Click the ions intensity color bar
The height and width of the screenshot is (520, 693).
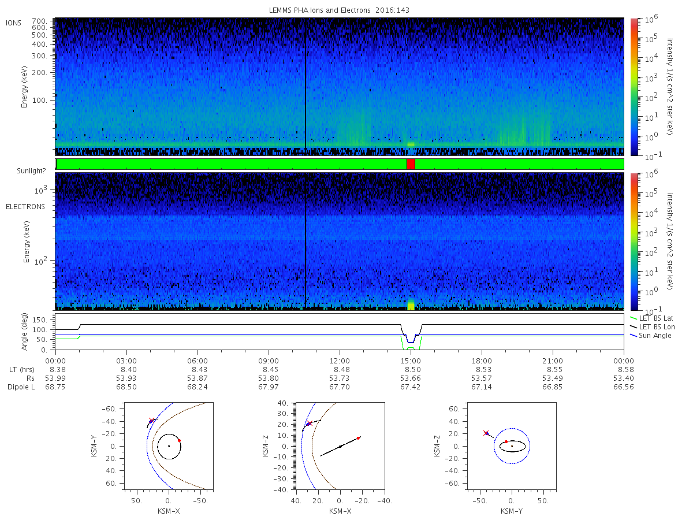[634, 87]
